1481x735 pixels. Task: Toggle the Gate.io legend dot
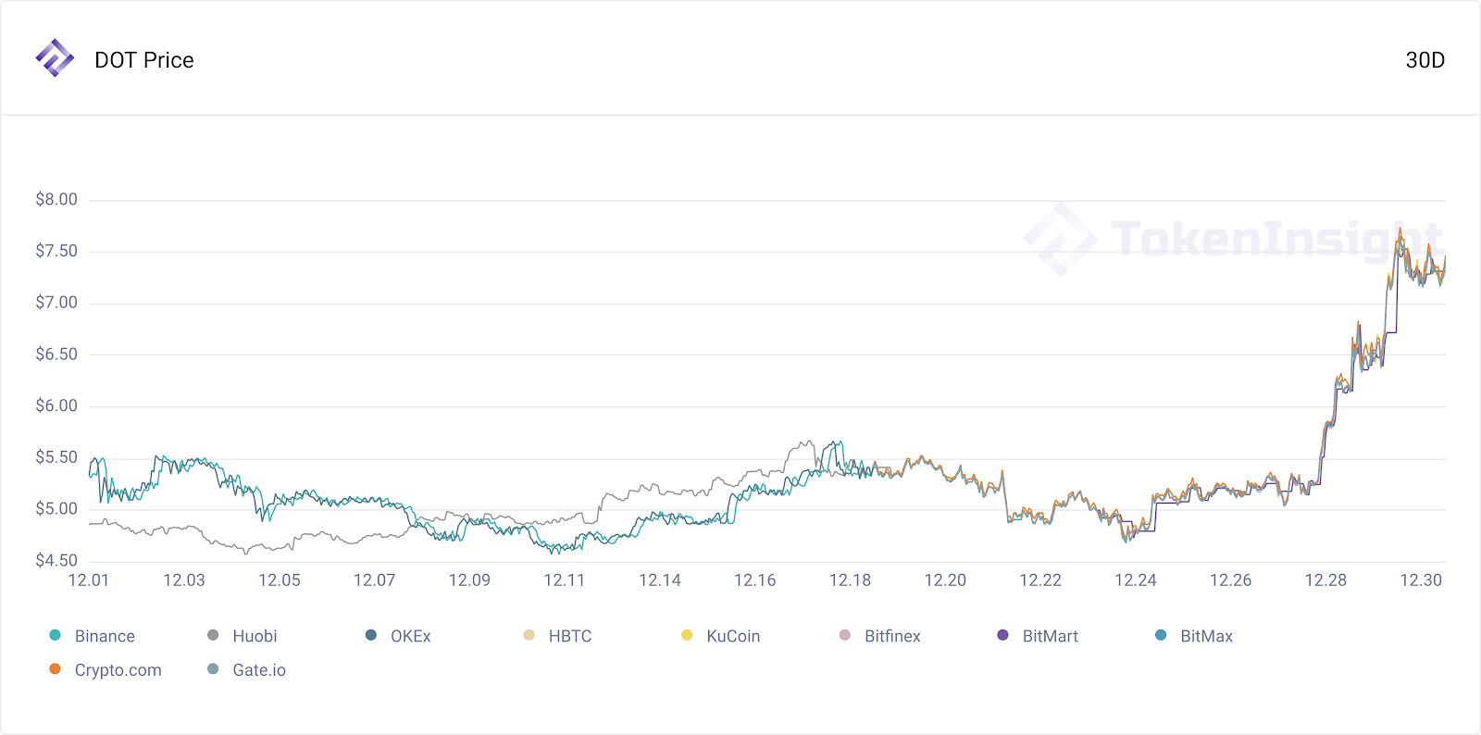coord(213,669)
